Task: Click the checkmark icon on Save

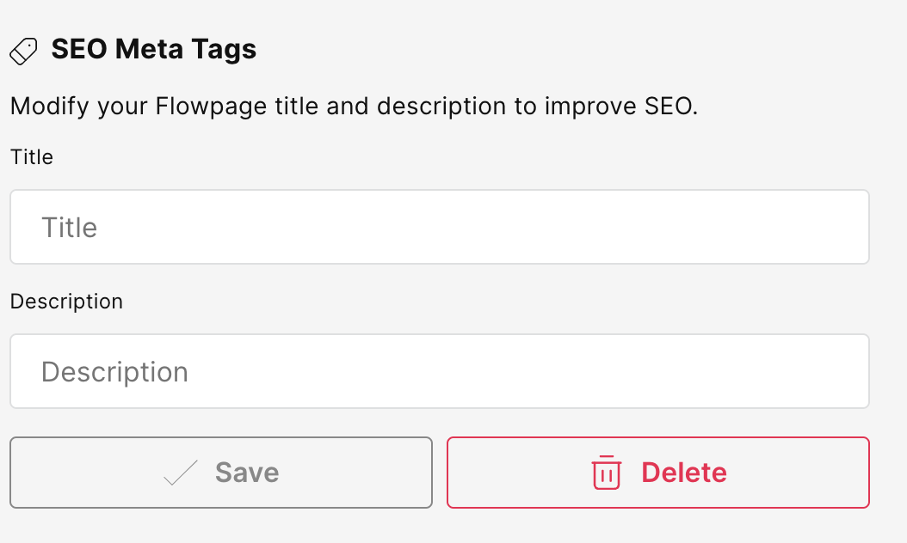Action: (x=181, y=473)
